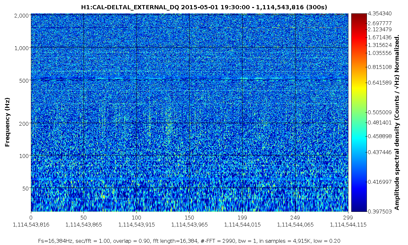Image resolution: width=408 pixels, height=245 pixels.
Task: Click the time tick label 249
Action: click(295, 218)
